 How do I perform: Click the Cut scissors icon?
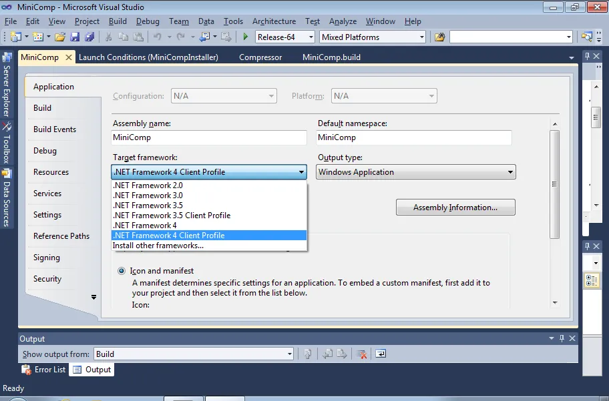(109, 37)
